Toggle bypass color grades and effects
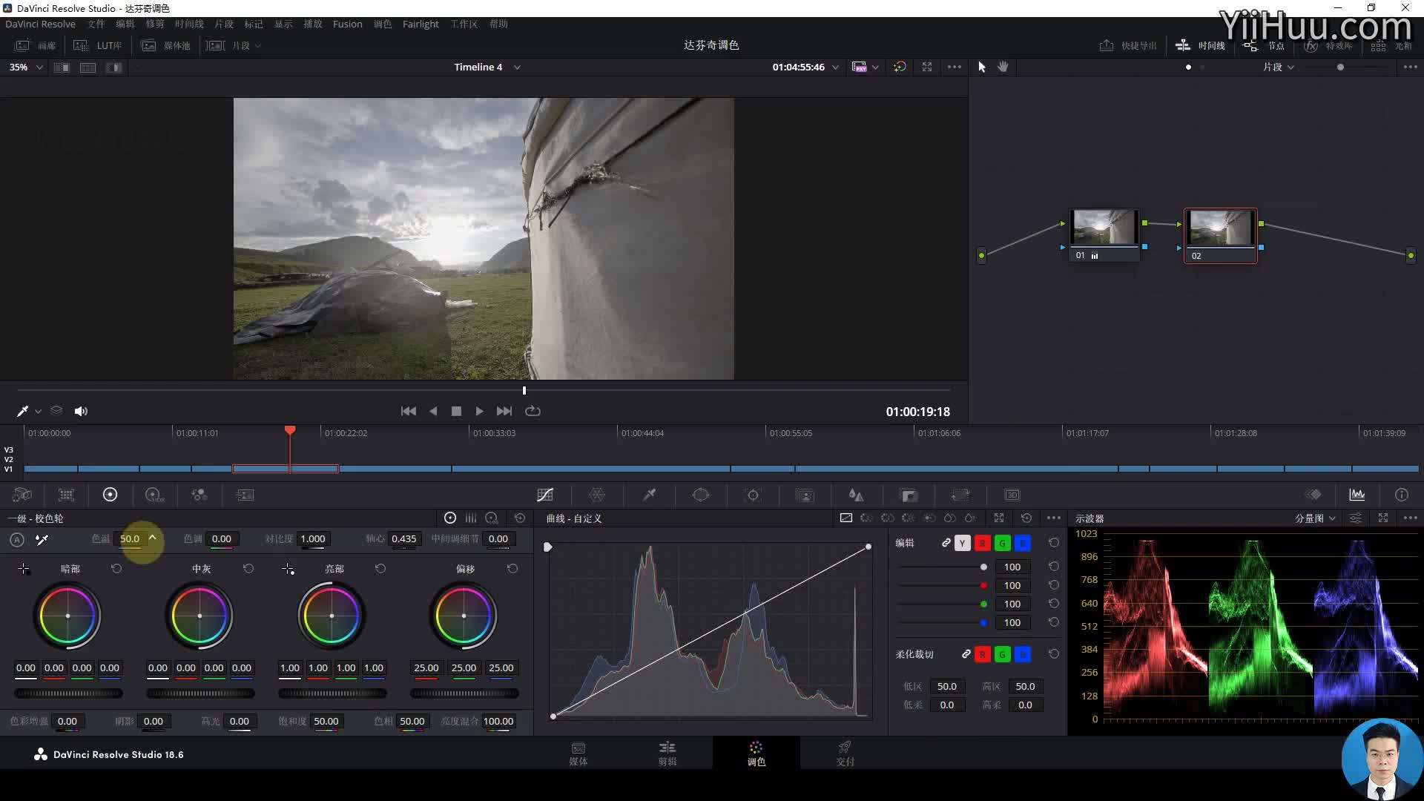 900,67
